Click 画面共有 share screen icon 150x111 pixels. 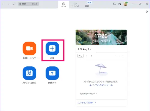52,73
